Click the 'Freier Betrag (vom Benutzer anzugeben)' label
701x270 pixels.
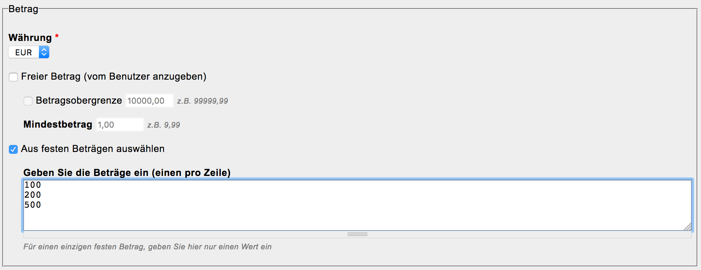point(113,77)
